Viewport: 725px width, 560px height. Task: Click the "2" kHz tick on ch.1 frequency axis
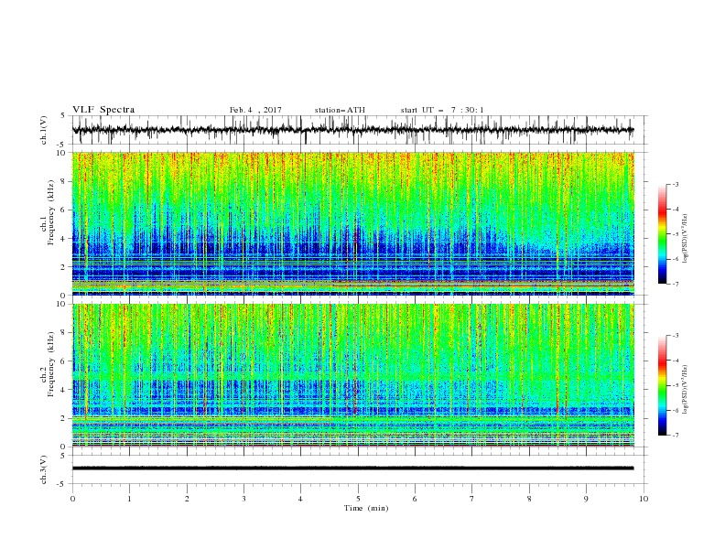coord(64,267)
